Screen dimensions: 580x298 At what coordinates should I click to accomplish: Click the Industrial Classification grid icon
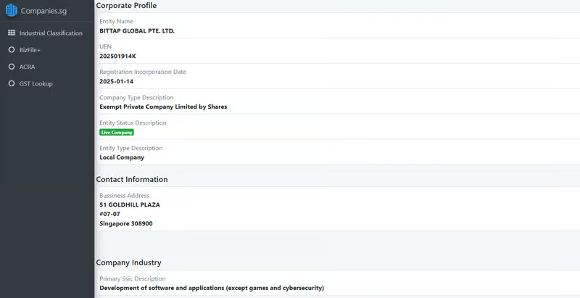click(12, 33)
